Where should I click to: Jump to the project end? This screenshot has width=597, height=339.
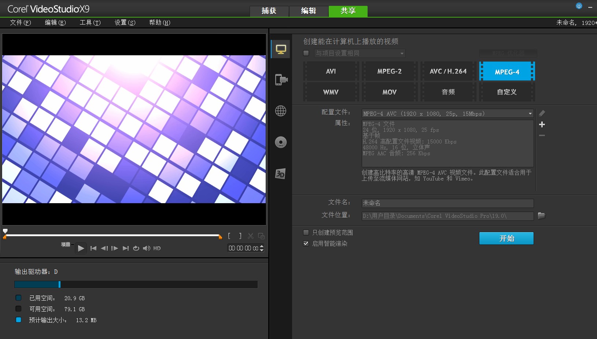[x=125, y=248]
